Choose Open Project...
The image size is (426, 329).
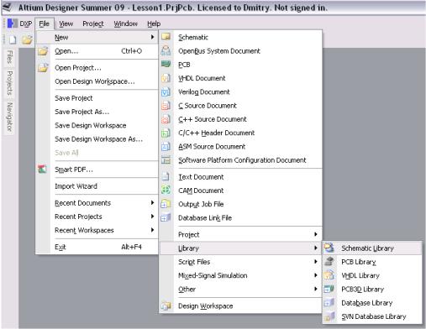coord(97,68)
